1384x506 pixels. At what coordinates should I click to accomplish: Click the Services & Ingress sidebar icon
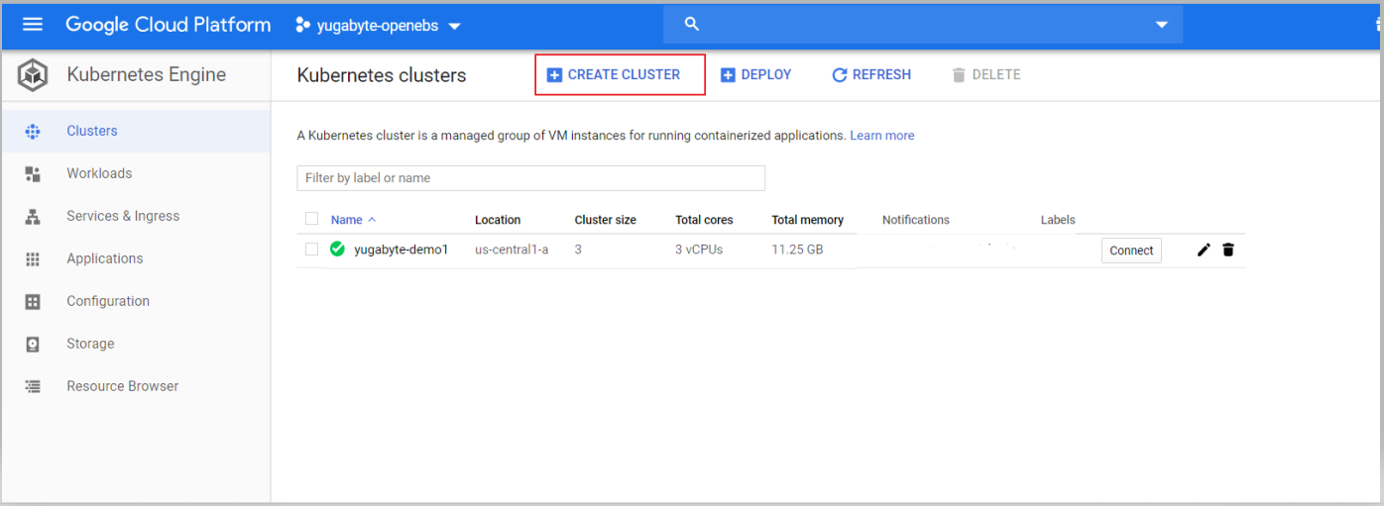tap(33, 216)
